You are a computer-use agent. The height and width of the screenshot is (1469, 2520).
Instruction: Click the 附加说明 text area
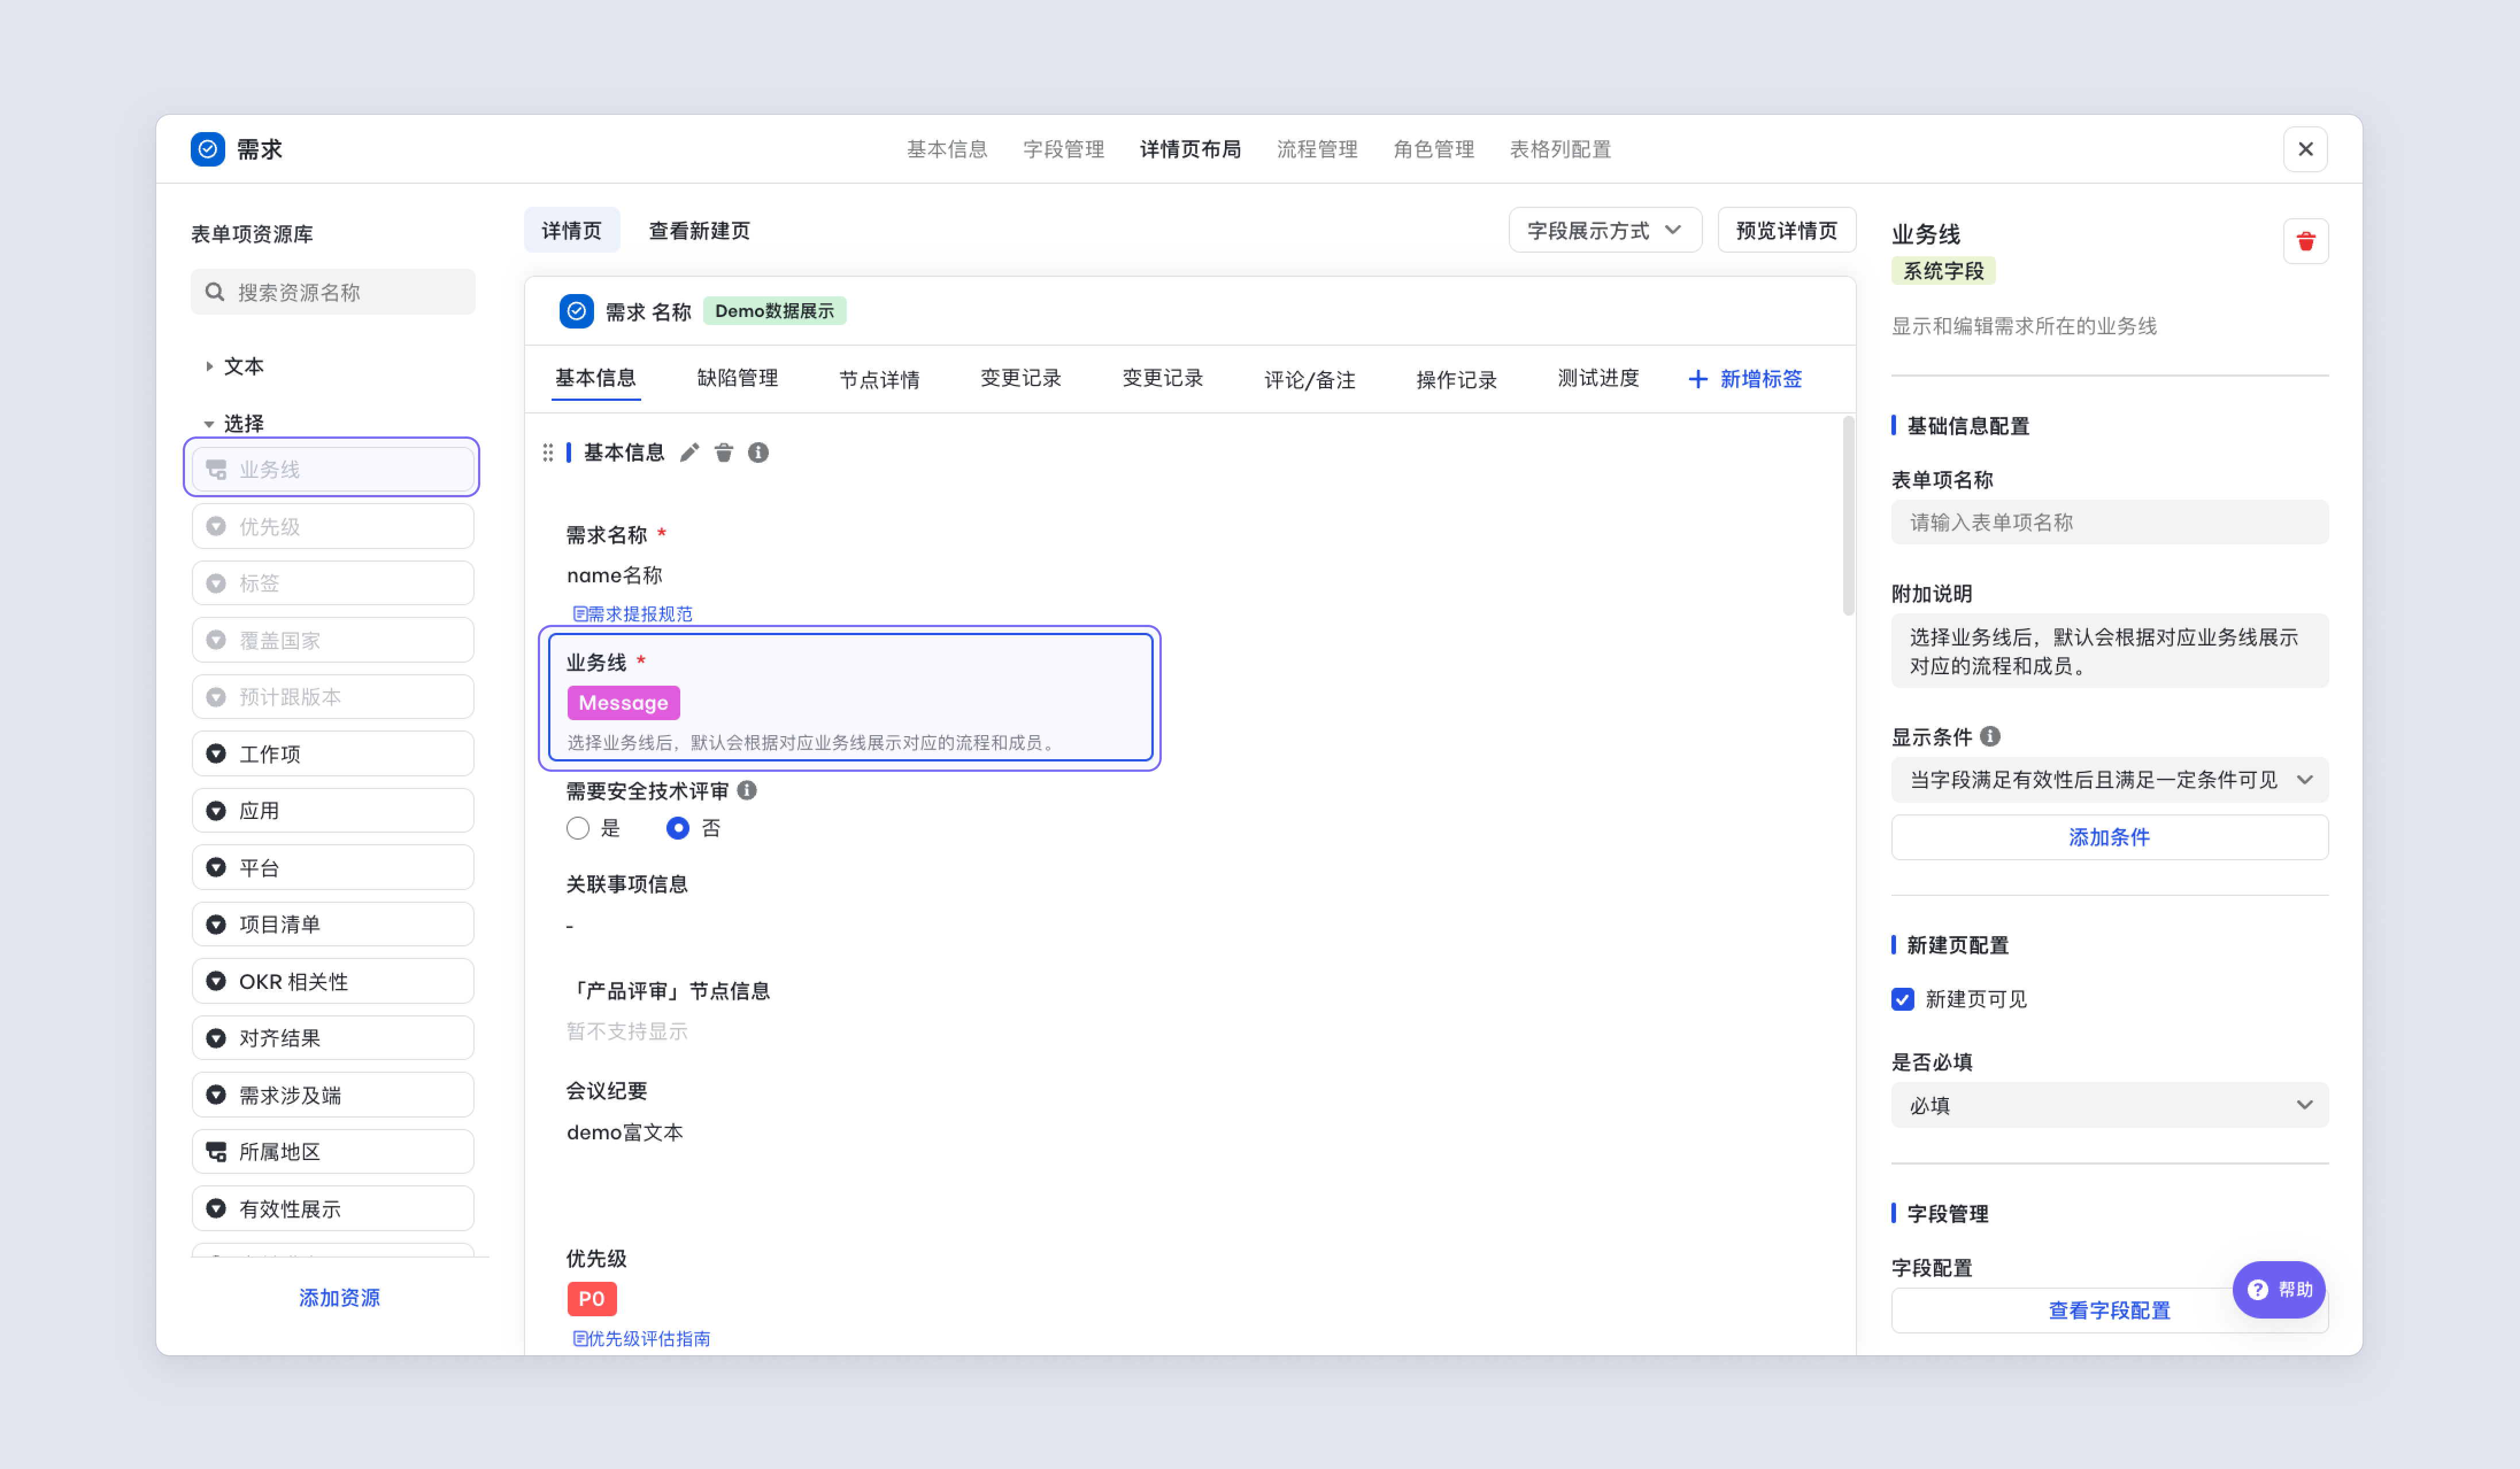click(x=2110, y=651)
